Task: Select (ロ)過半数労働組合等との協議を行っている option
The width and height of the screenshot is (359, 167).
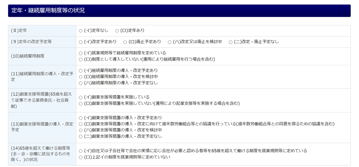Action: pos(81,124)
